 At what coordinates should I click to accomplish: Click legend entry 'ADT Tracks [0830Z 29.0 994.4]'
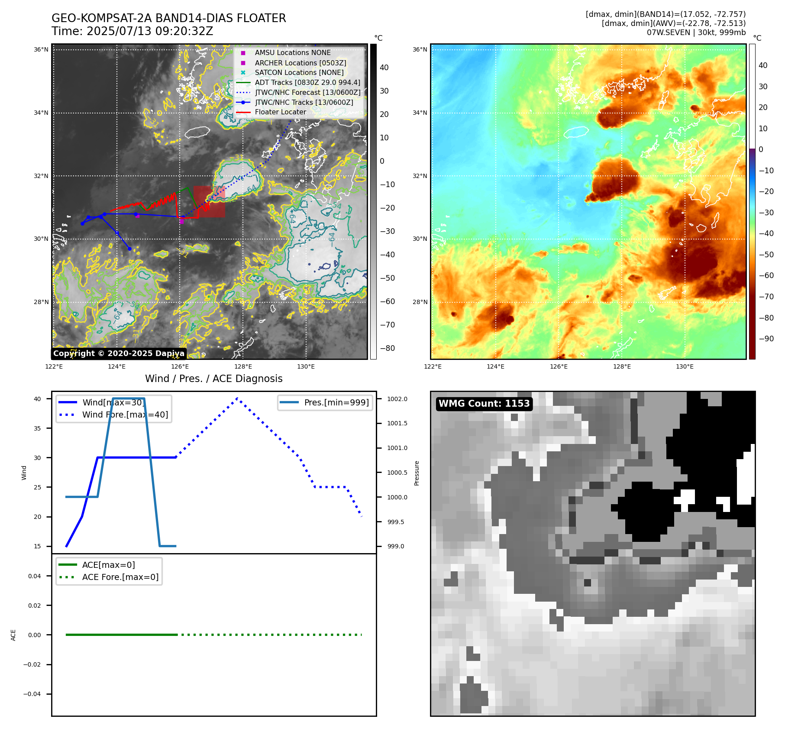307,82
